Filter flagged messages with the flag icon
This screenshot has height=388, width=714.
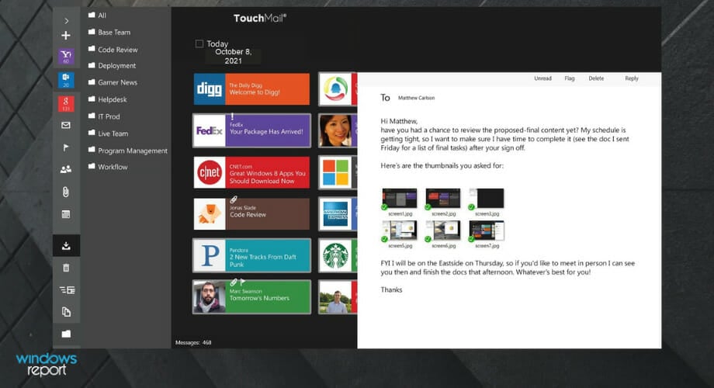[x=66, y=147]
